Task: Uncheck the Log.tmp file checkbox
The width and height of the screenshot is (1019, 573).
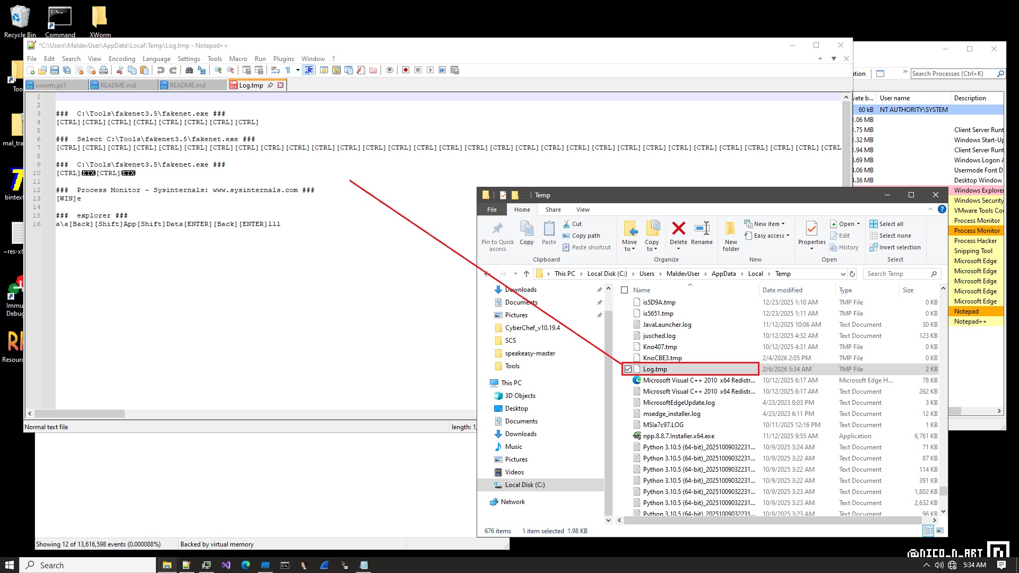Action: tap(628, 369)
